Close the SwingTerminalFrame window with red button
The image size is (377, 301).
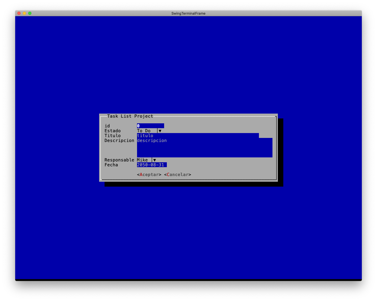coord(19,13)
